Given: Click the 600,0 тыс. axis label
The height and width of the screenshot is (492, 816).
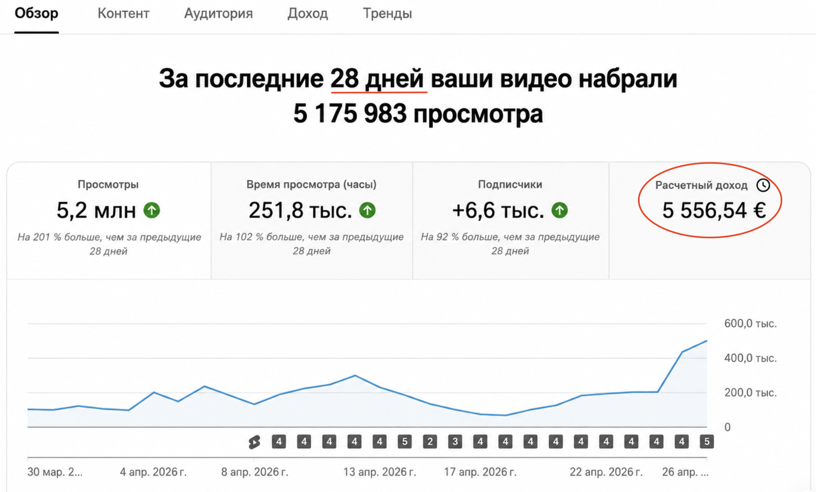Looking at the screenshot, I should pos(750,323).
